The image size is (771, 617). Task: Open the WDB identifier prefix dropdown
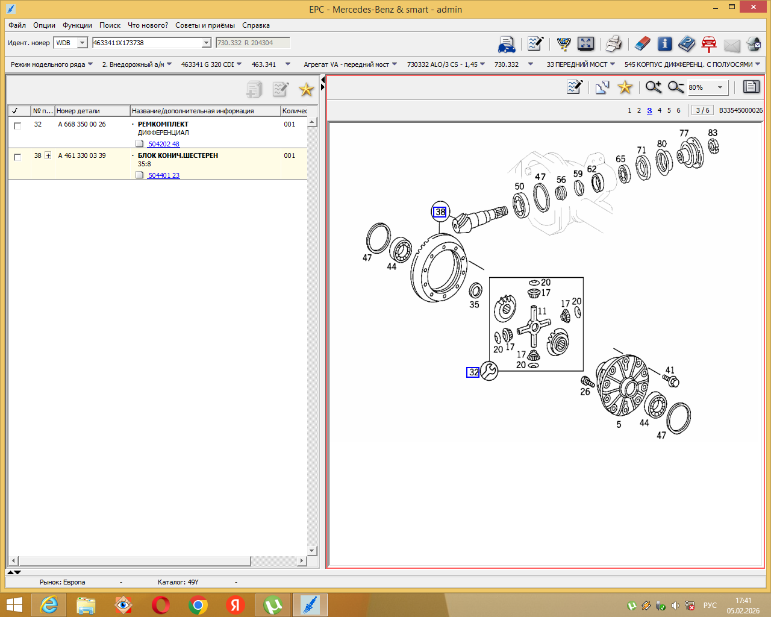pyautogui.click(x=82, y=43)
